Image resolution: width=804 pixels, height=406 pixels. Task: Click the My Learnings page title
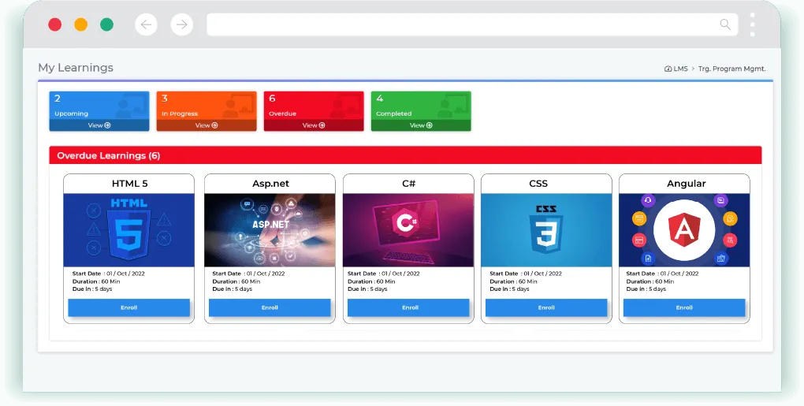click(x=76, y=68)
